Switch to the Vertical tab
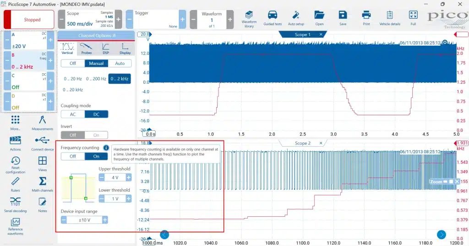The image size is (469, 246). (67, 48)
